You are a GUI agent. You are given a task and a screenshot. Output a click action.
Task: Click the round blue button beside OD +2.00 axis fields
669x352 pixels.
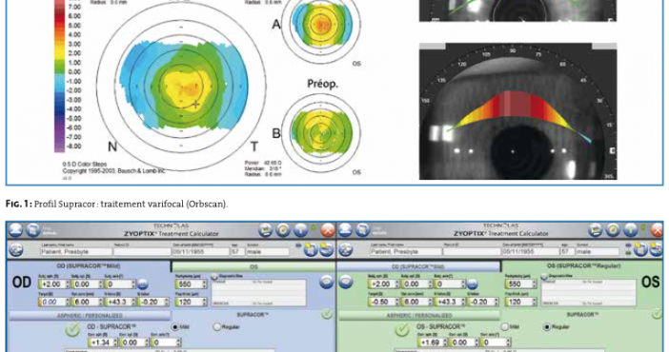click(143, 284)
